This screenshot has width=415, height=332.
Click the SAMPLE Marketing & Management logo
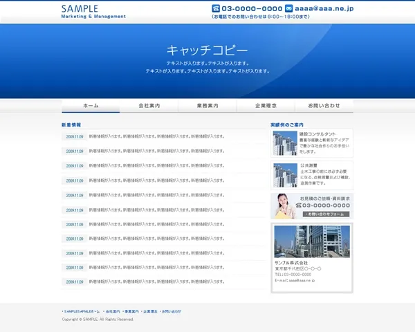coord(93,11)
